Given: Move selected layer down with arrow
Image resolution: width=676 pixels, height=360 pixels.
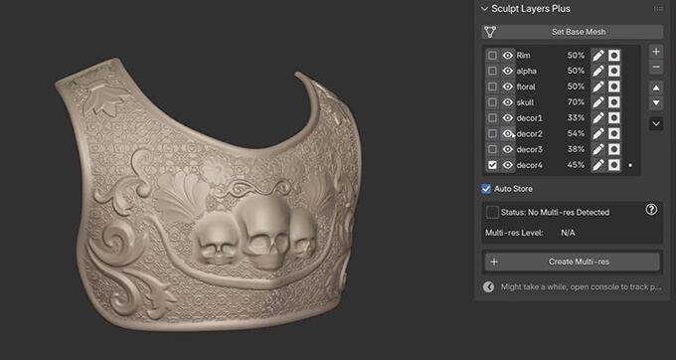Looking at the screenshot, I should pos(656,103).
